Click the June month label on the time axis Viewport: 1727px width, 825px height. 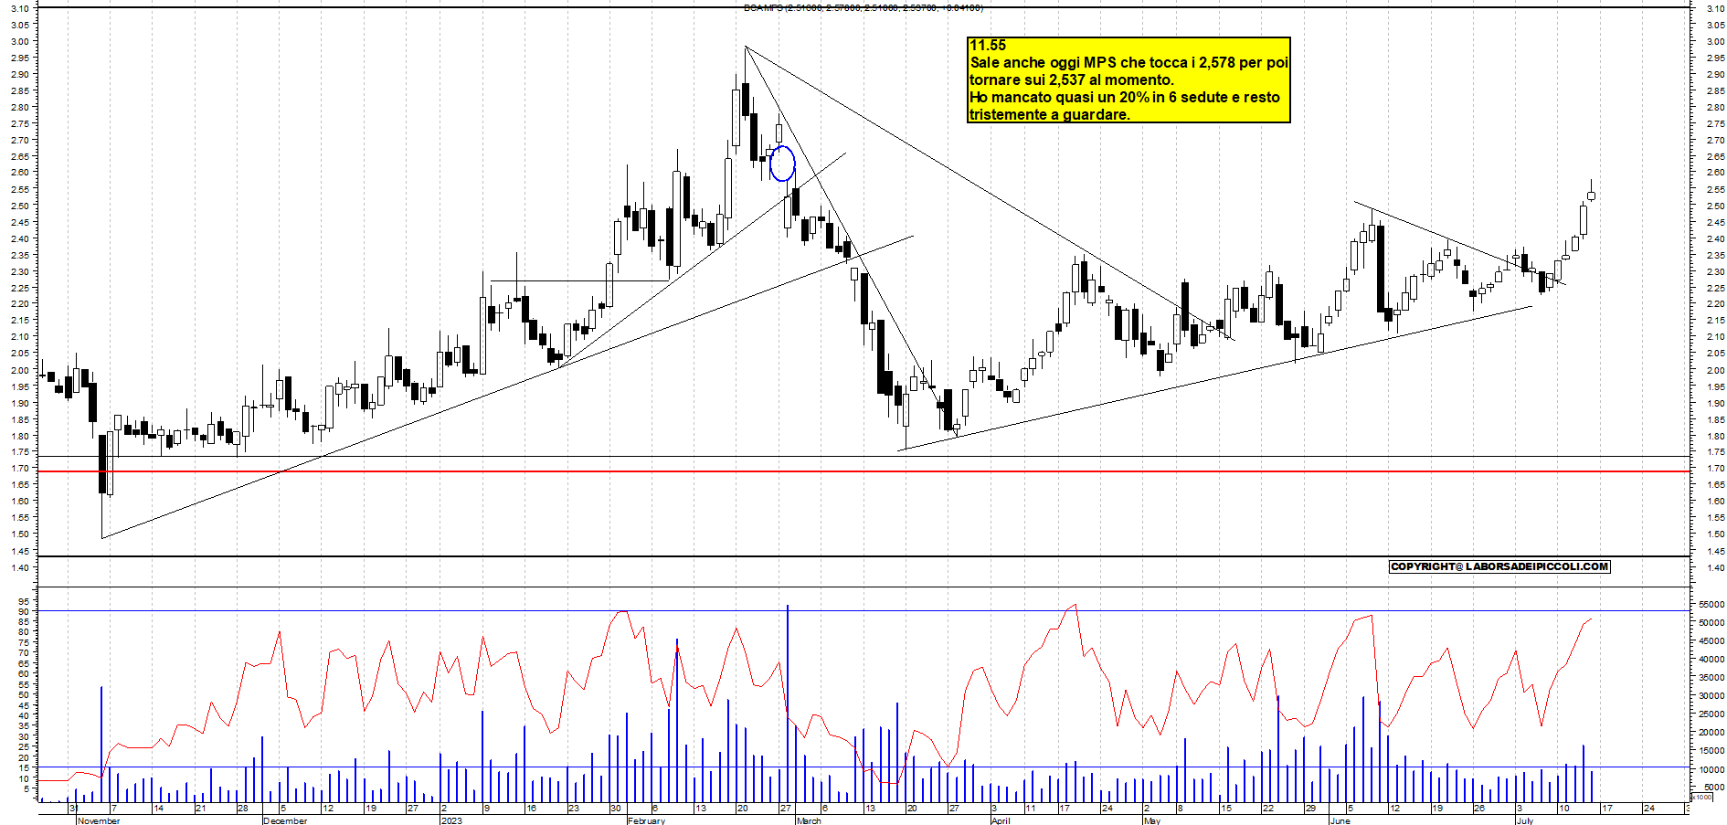1340,820
